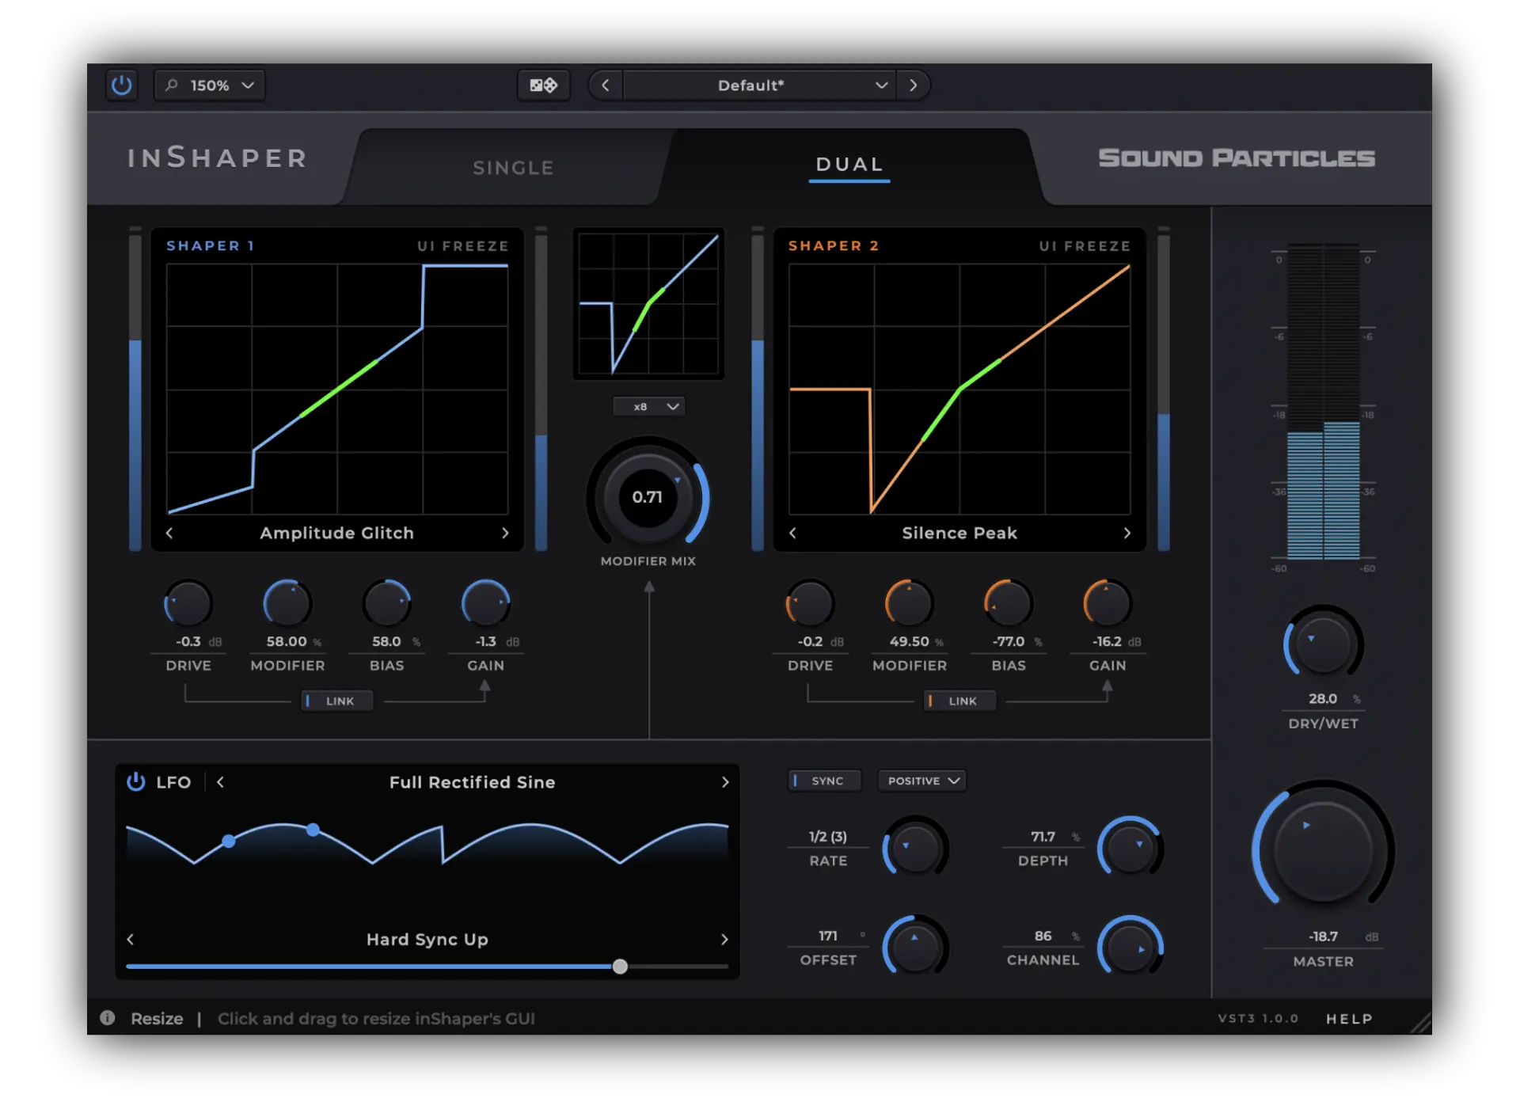Click the dice randomize icon
Screen dimensions: 1520x1098
543,85
